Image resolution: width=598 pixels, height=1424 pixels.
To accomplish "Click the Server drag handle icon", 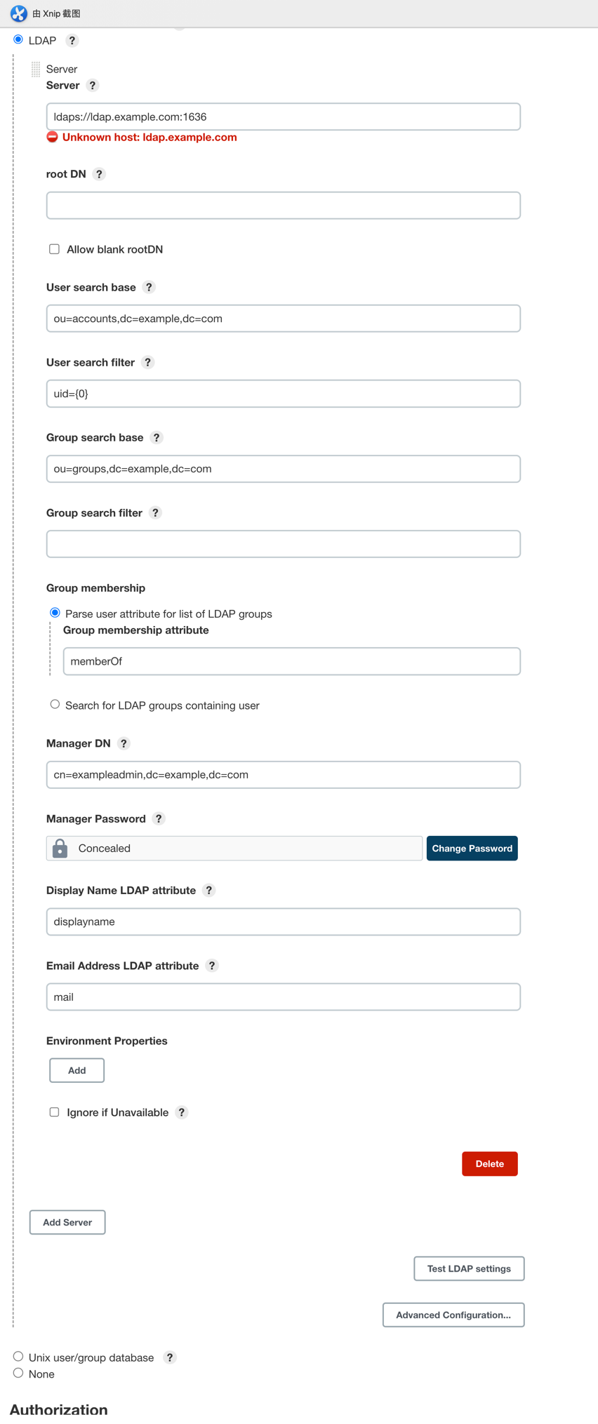I will (x=36, y=69).
